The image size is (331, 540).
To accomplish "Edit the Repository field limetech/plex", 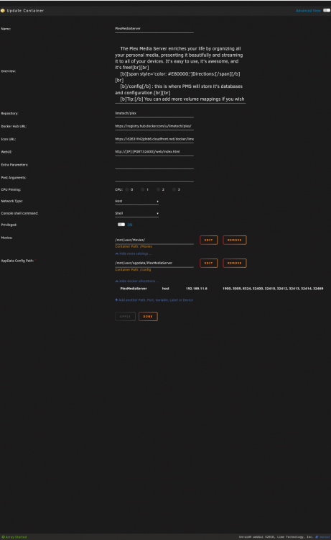I will [x=154, y=113].
